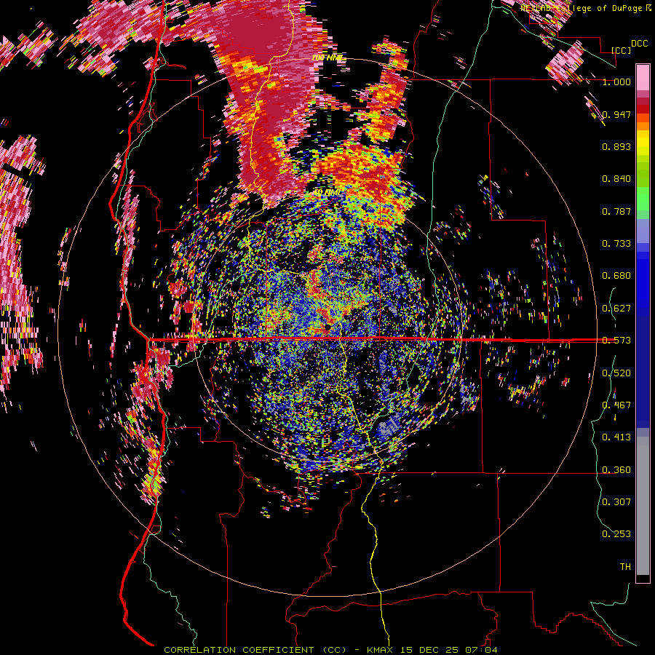Click the 0.413 scale value
The image size is (655, 655).
pos(616,437)
